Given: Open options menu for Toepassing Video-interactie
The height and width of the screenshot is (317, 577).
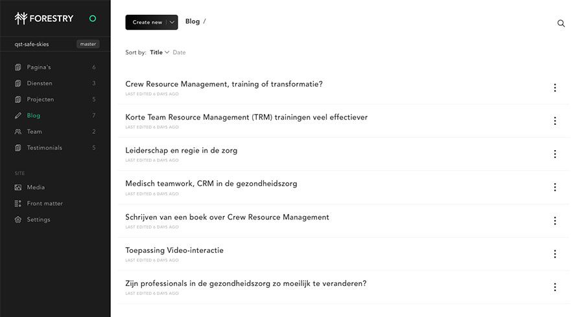Looking at the screenshot, I should click(x=555, y=254).
